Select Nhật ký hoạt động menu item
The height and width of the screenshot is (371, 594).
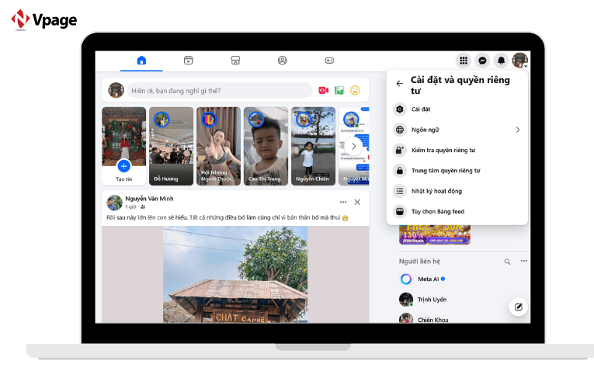point(437,191)
